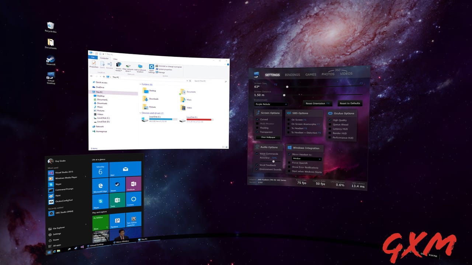Screen dimensions: 472x265
Task: Adjust the Screen Distance slider handle
Action: point(284,95)
